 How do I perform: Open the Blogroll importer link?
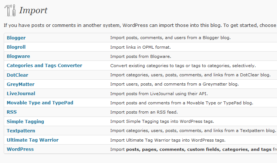click(x=16, y=47)
